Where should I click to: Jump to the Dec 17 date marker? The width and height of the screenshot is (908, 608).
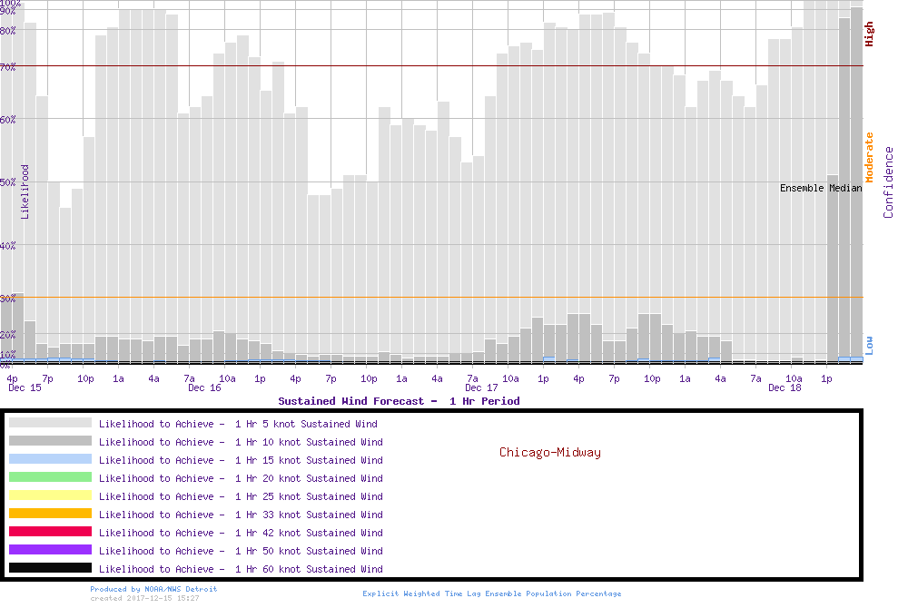click(x=481, y=387)
